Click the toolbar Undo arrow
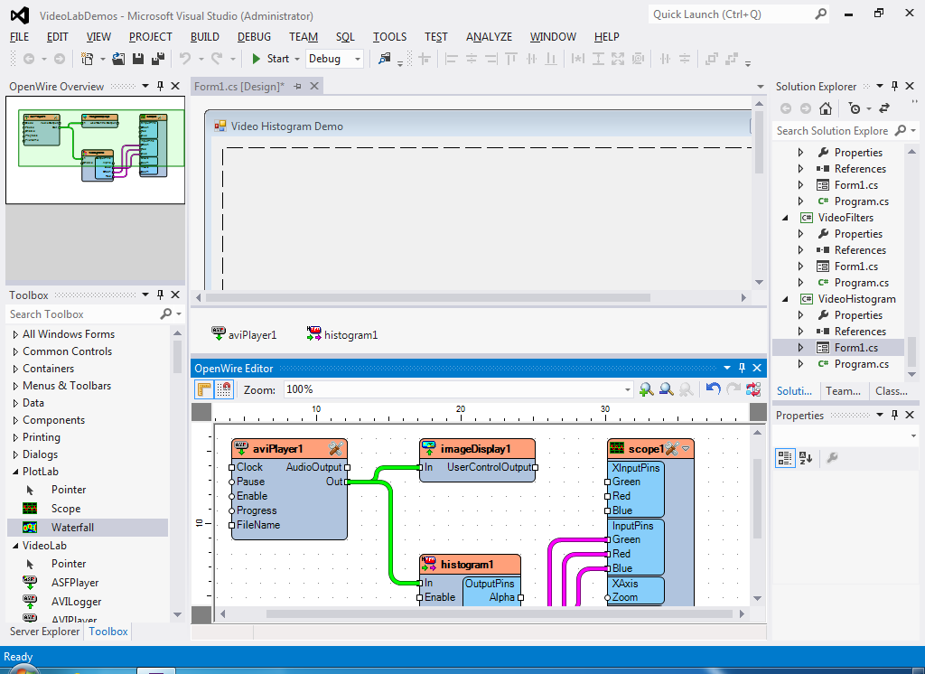This screenshot has width=925, height=674. 185,59
